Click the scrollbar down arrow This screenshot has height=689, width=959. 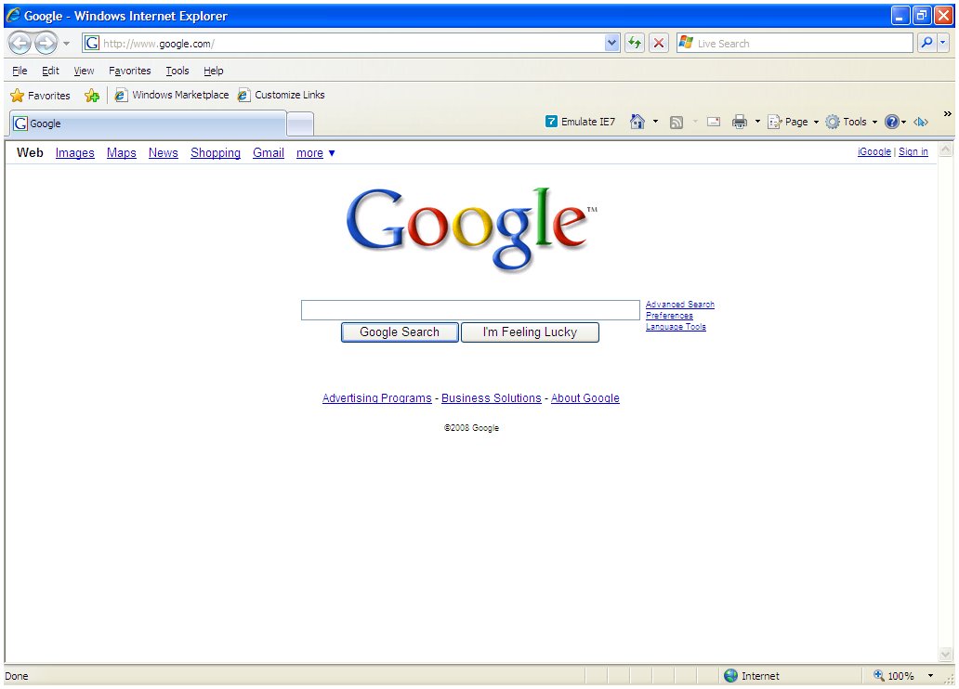pos(946,654)
